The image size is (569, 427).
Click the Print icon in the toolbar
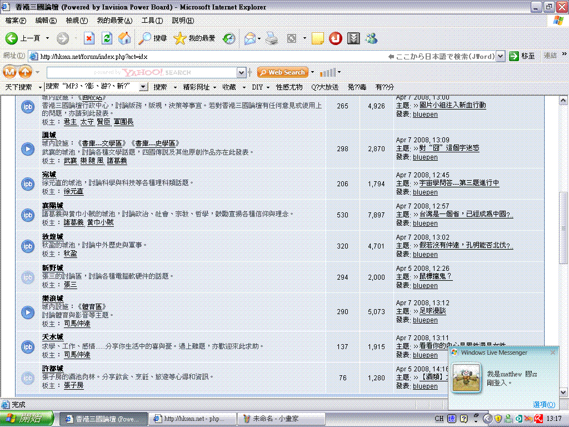click(x=271, y=38)
